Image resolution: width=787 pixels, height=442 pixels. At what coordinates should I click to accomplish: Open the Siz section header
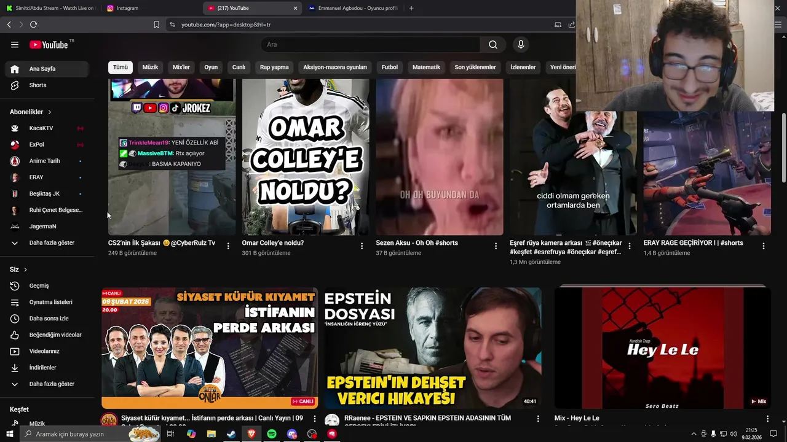click(x=18, y=269)
